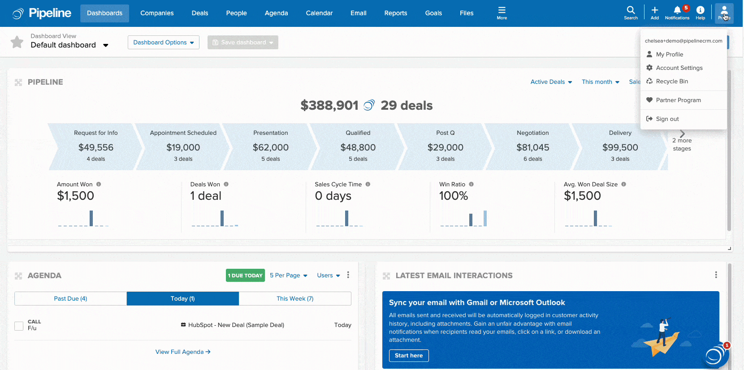This screenshot has height=370, width=744.
Task: Expand the Dashboard Options dropdown
Action: pos(163,43)
